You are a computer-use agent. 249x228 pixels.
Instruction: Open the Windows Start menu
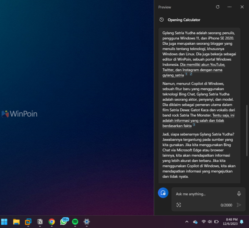point(4,222)
